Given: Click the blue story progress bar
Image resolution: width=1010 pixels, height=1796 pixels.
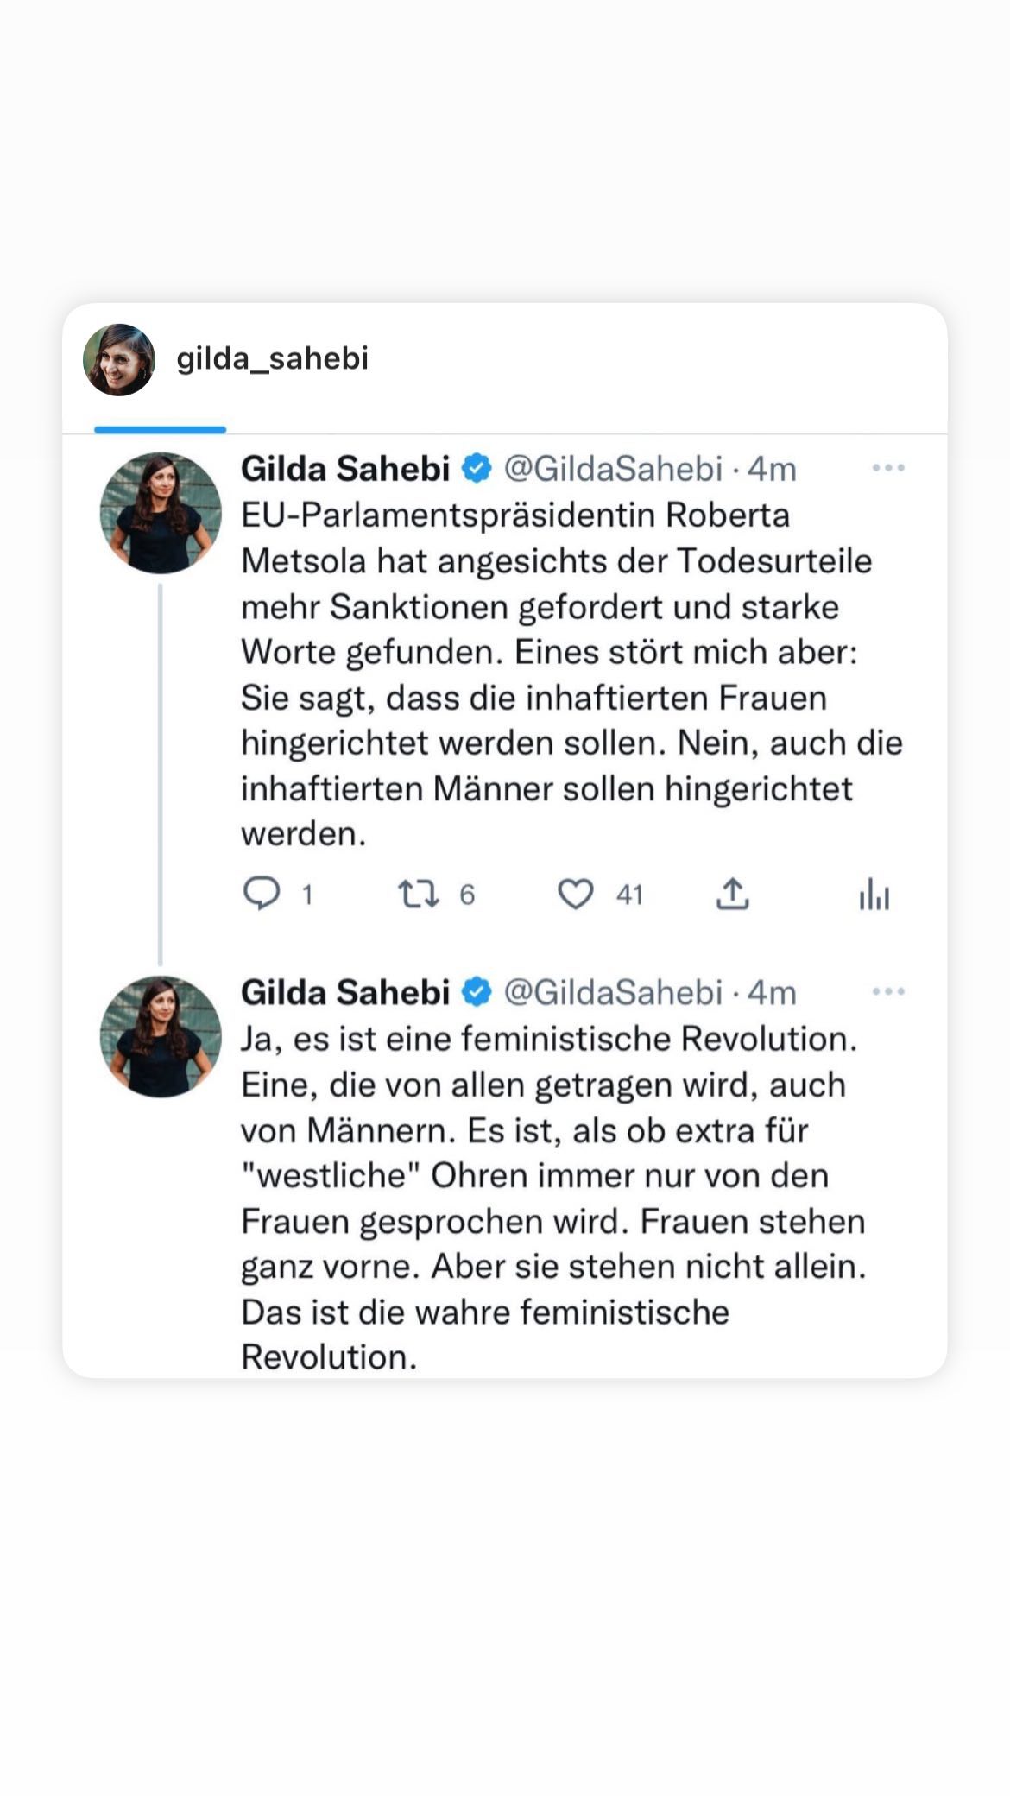Looking at the screenshot, I should [x=160, y=429].
